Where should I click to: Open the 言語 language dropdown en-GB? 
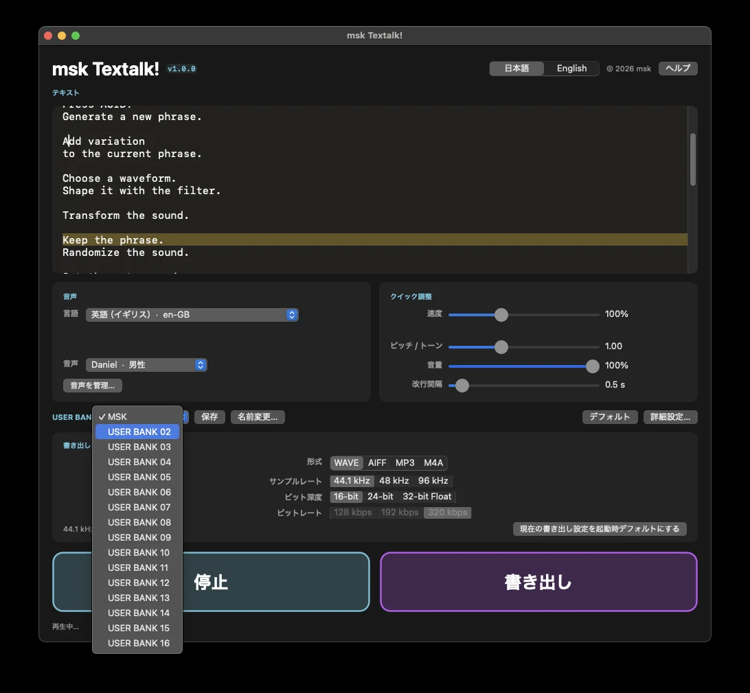pos(192,314)
